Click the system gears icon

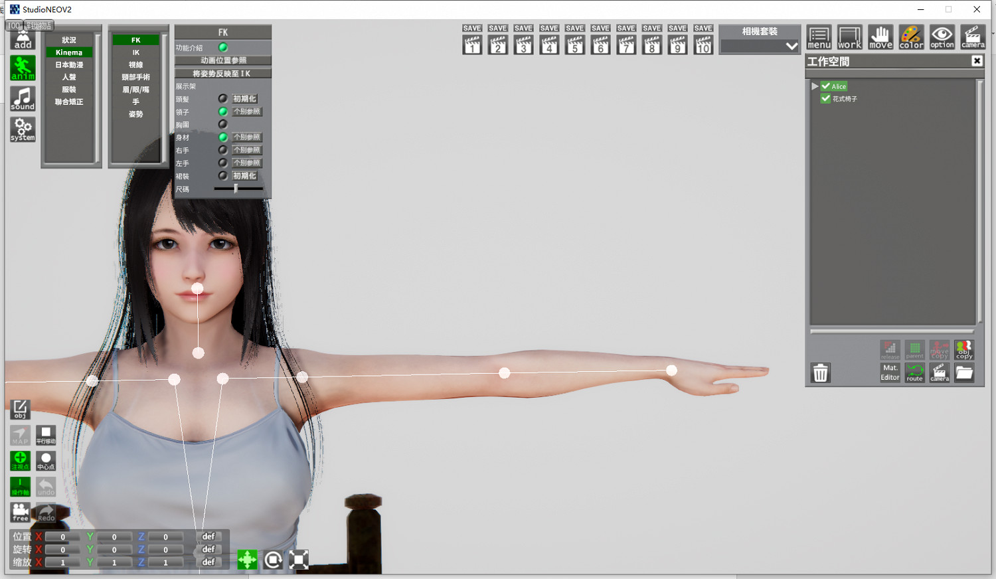[x=23, y=129]
